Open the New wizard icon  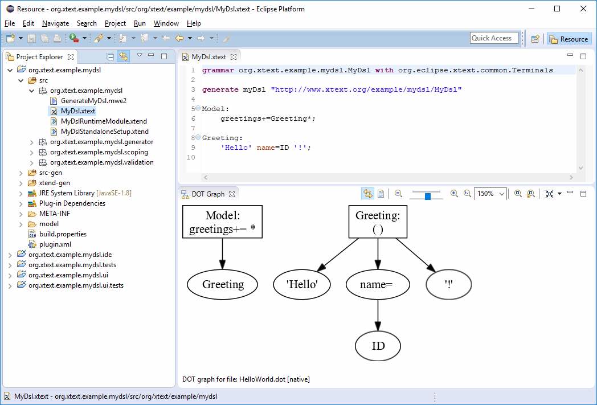tap(9, 38)
